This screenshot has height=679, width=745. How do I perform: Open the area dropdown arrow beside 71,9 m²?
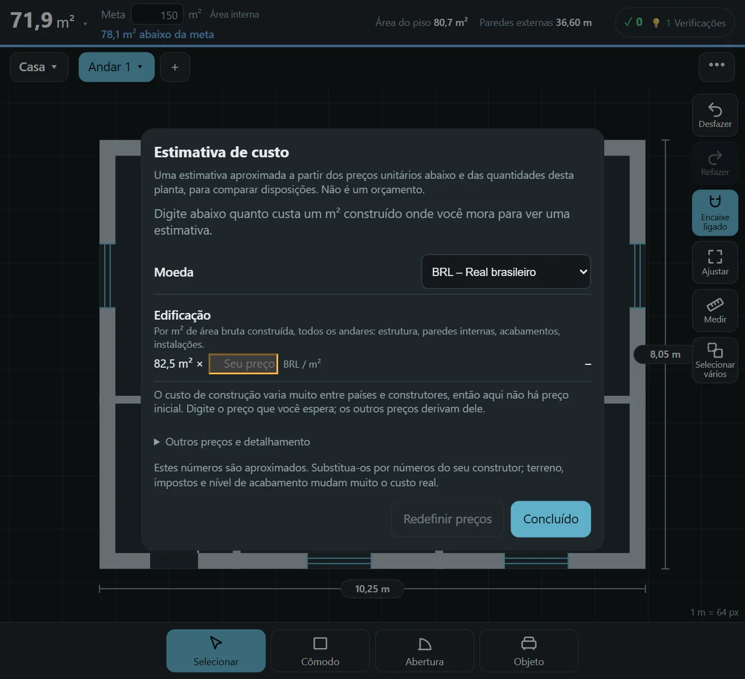pos(85,24)
